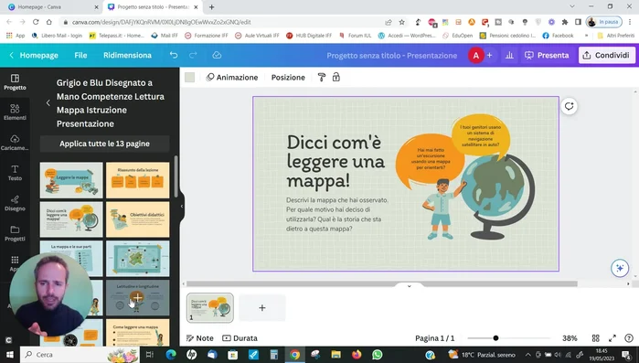Open the Chrome tab search dropdown
Viewport: 639px width, 363px height.
tap(572, 6)
